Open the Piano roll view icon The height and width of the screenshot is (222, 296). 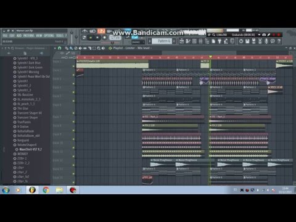(188, 41)
